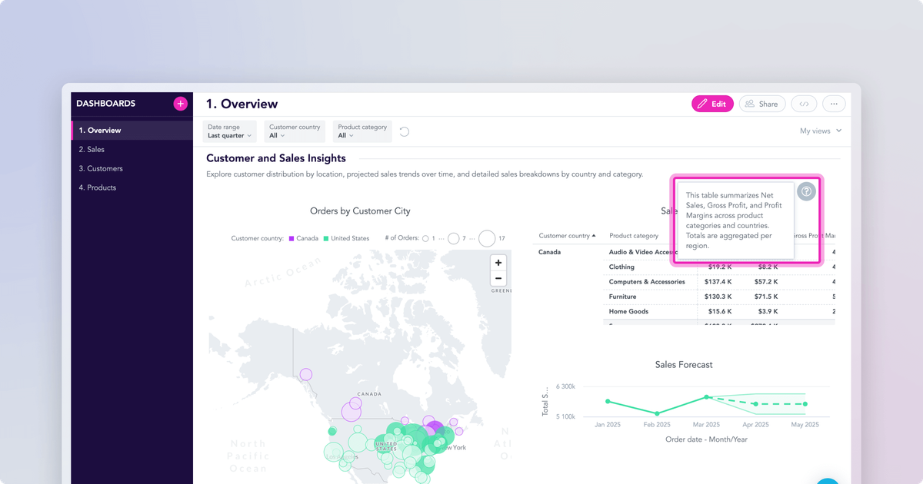Zoom in on the map with the + control
The width and height of the screenshot is (923, 484).
pos(498,262)
